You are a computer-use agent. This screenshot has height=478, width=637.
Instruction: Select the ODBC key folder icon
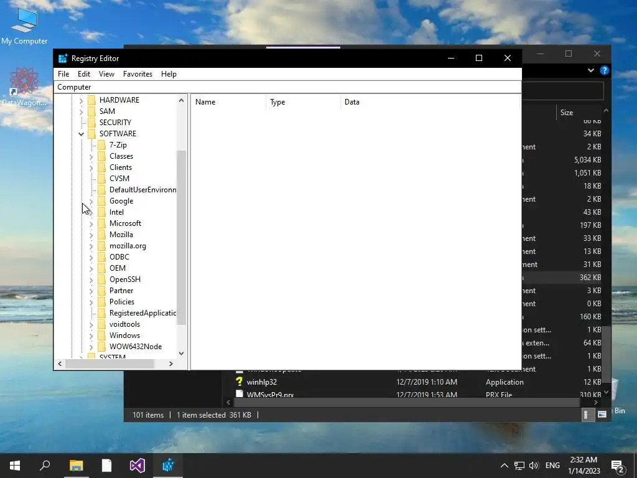coord(101,257)
